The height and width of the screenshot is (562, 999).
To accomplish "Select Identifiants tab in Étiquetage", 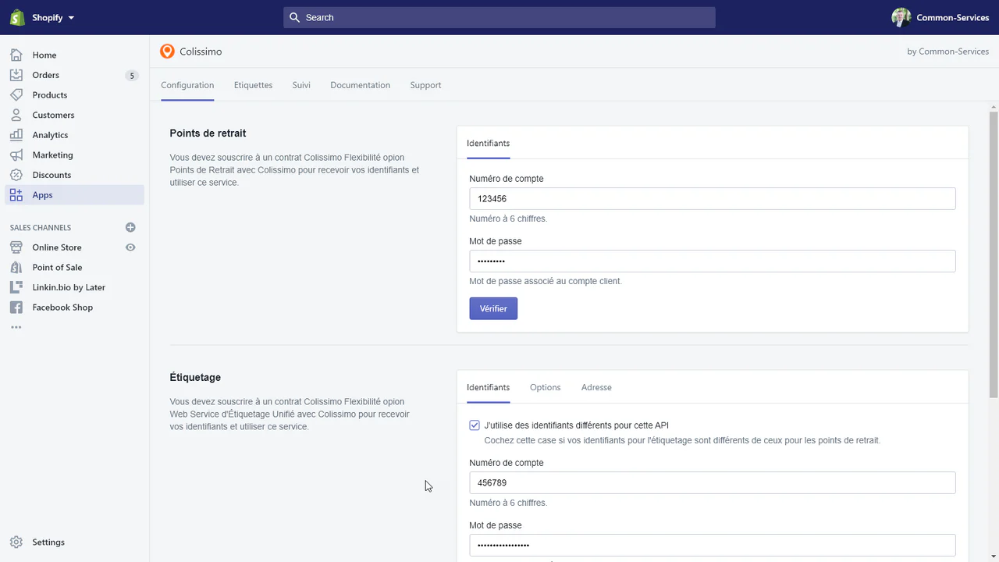I will click(x=488, y=387).
